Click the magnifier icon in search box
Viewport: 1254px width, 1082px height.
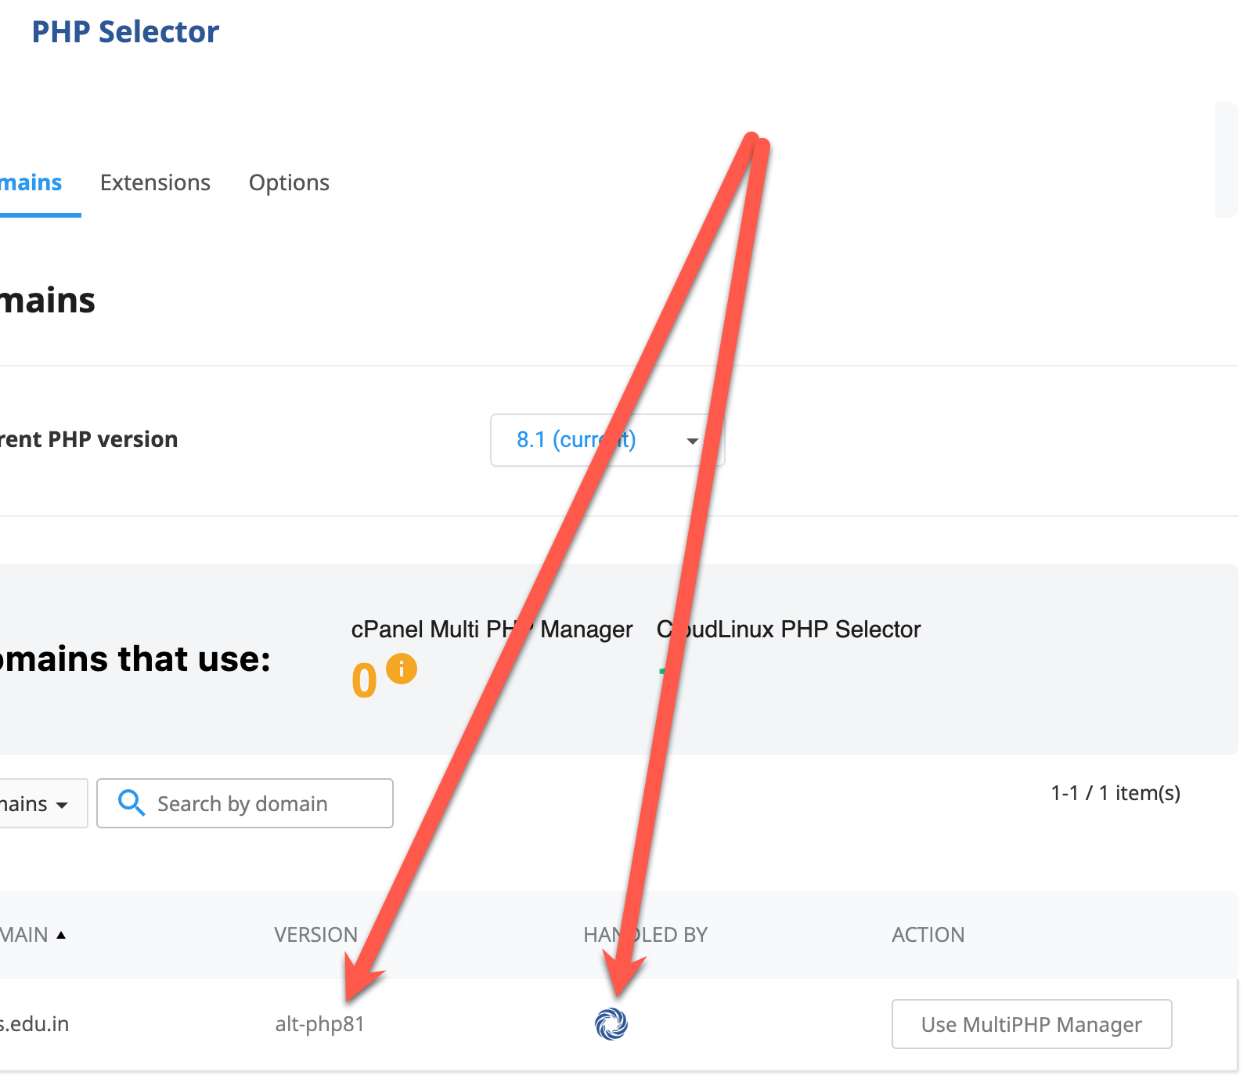132,802
